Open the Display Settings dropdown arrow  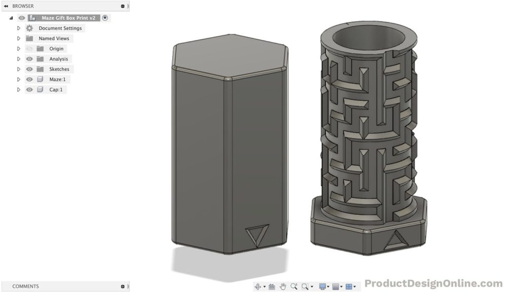pos(328,287)
